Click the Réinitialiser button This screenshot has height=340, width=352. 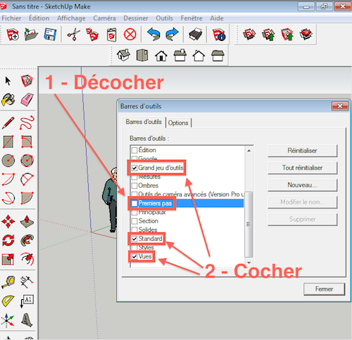[303, 151]
